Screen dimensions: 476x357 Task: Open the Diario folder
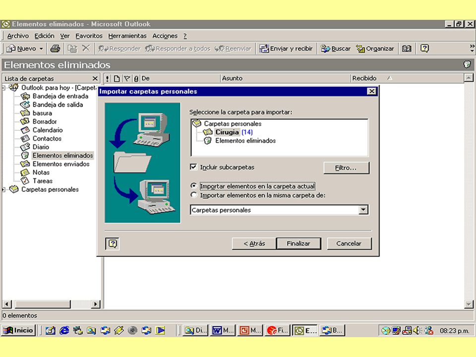(x=41, y=147)
